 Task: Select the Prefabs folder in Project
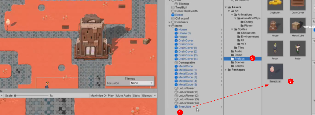click(x=243, y=59)
